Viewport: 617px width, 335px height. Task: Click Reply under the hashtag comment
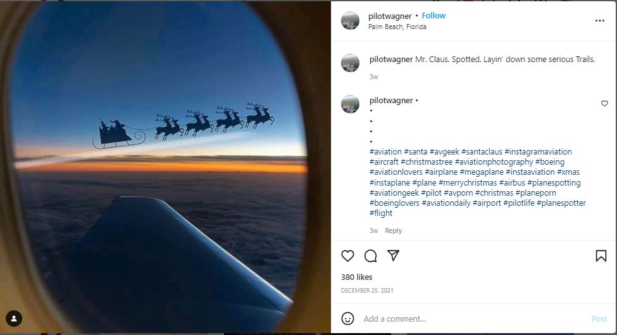point(394,231)
